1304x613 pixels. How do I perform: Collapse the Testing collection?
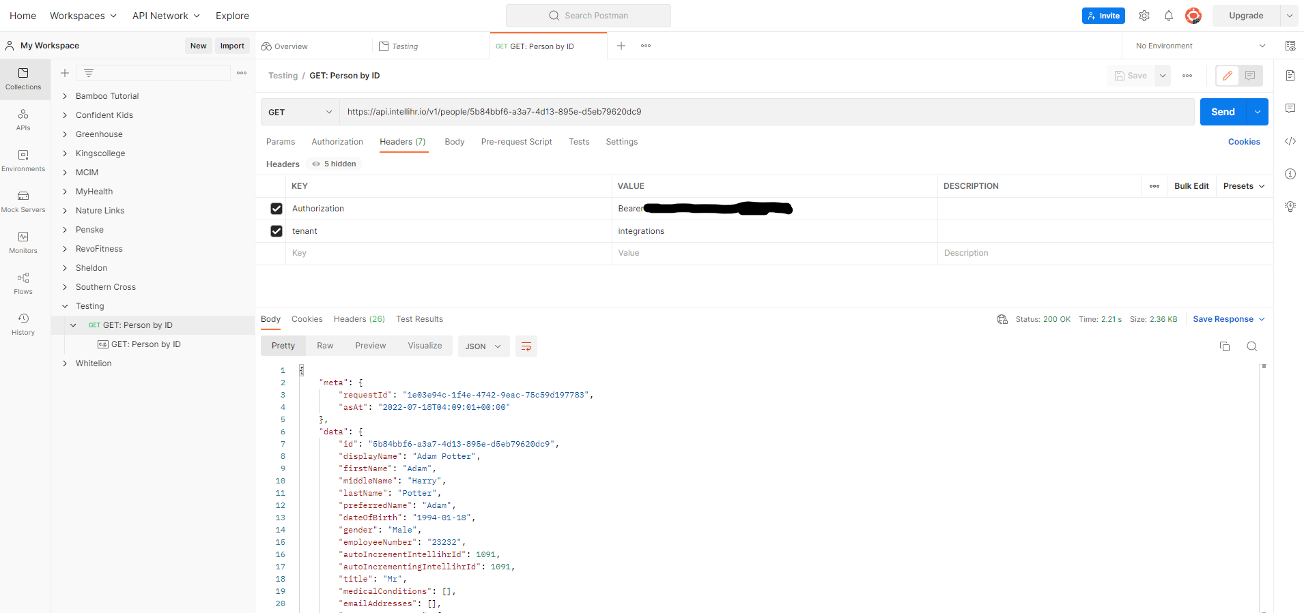point(65,306)
